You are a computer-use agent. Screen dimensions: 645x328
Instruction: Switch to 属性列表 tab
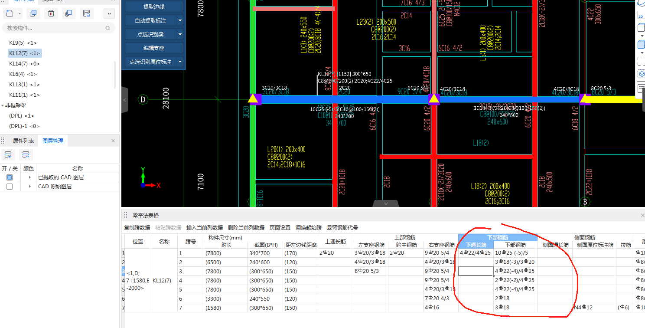pyautogui.click(x=23, y=141)
